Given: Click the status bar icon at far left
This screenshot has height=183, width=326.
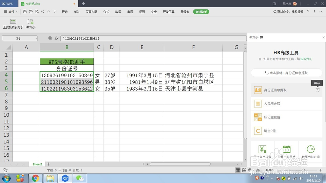Looking at the screenshot, I should (6, 170).
